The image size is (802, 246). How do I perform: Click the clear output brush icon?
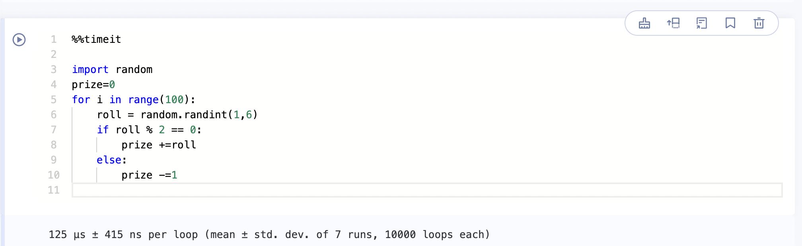(644, 23)
